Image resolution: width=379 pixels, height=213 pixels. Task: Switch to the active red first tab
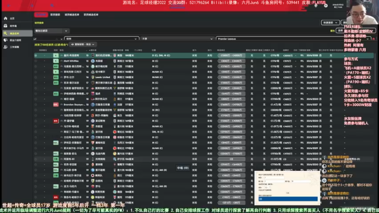41,15
